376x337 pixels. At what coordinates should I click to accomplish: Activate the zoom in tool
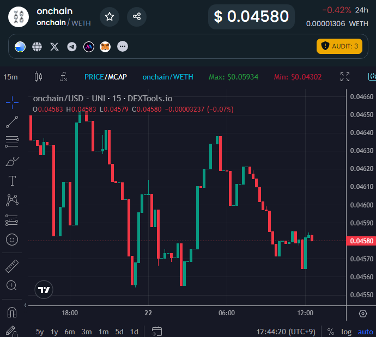point(11,285)
